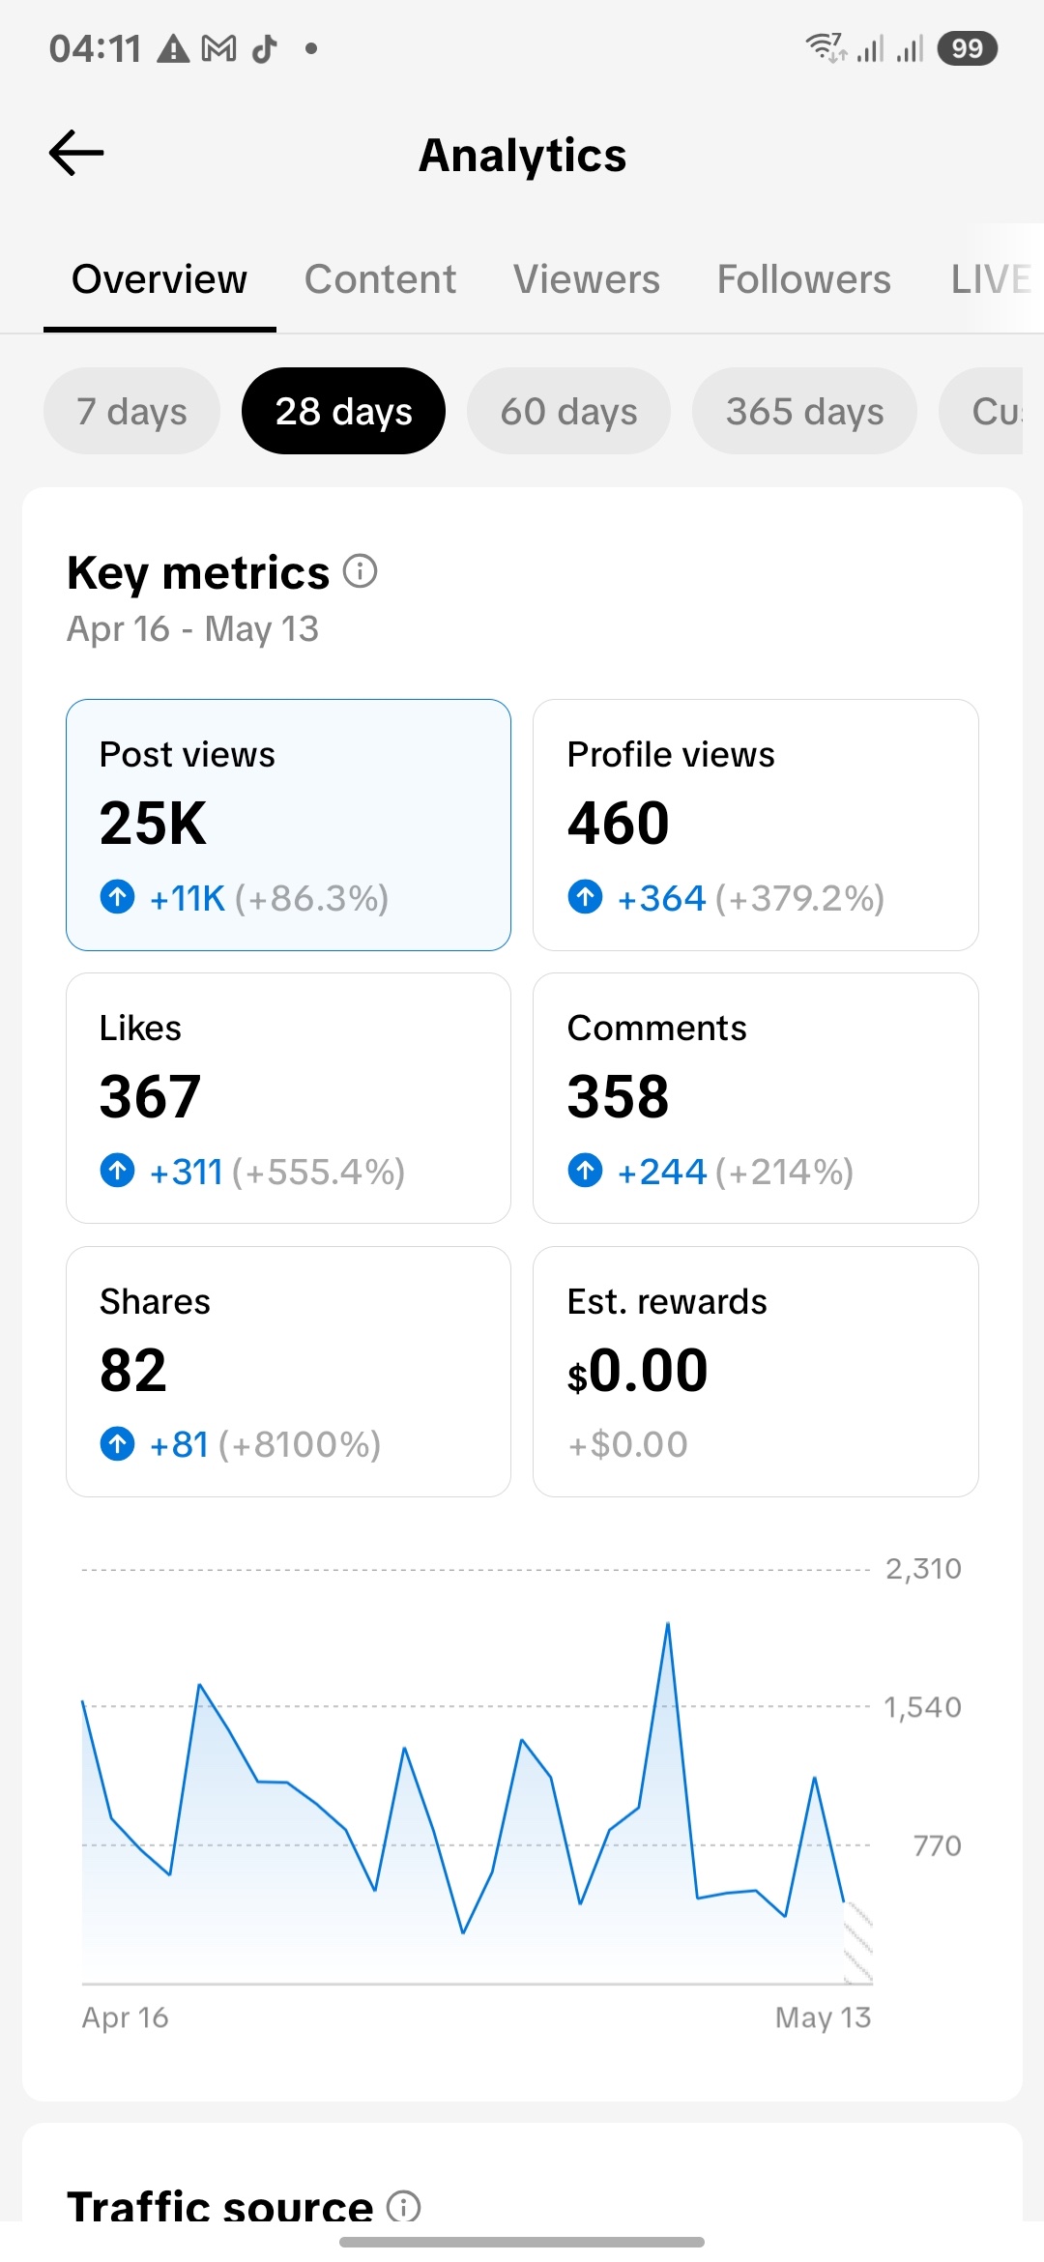
Task: Tap the warning triangle status icon
Action: pos(173,48)
